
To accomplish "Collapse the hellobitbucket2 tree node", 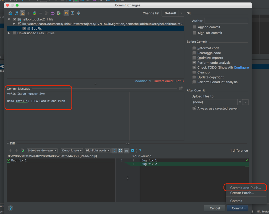I will pyautogui.click(x=9, y=19).
